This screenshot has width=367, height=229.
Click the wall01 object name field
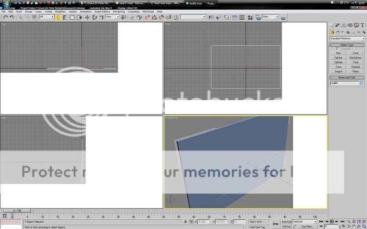click(x=345, y=83)
